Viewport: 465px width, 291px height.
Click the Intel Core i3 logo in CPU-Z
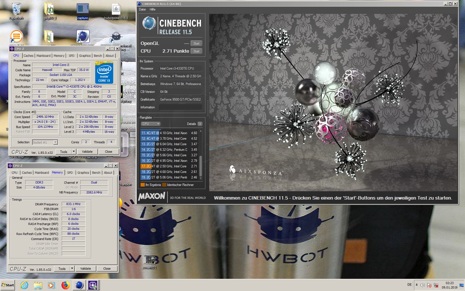pyautogui.click(x=104, y=73)
